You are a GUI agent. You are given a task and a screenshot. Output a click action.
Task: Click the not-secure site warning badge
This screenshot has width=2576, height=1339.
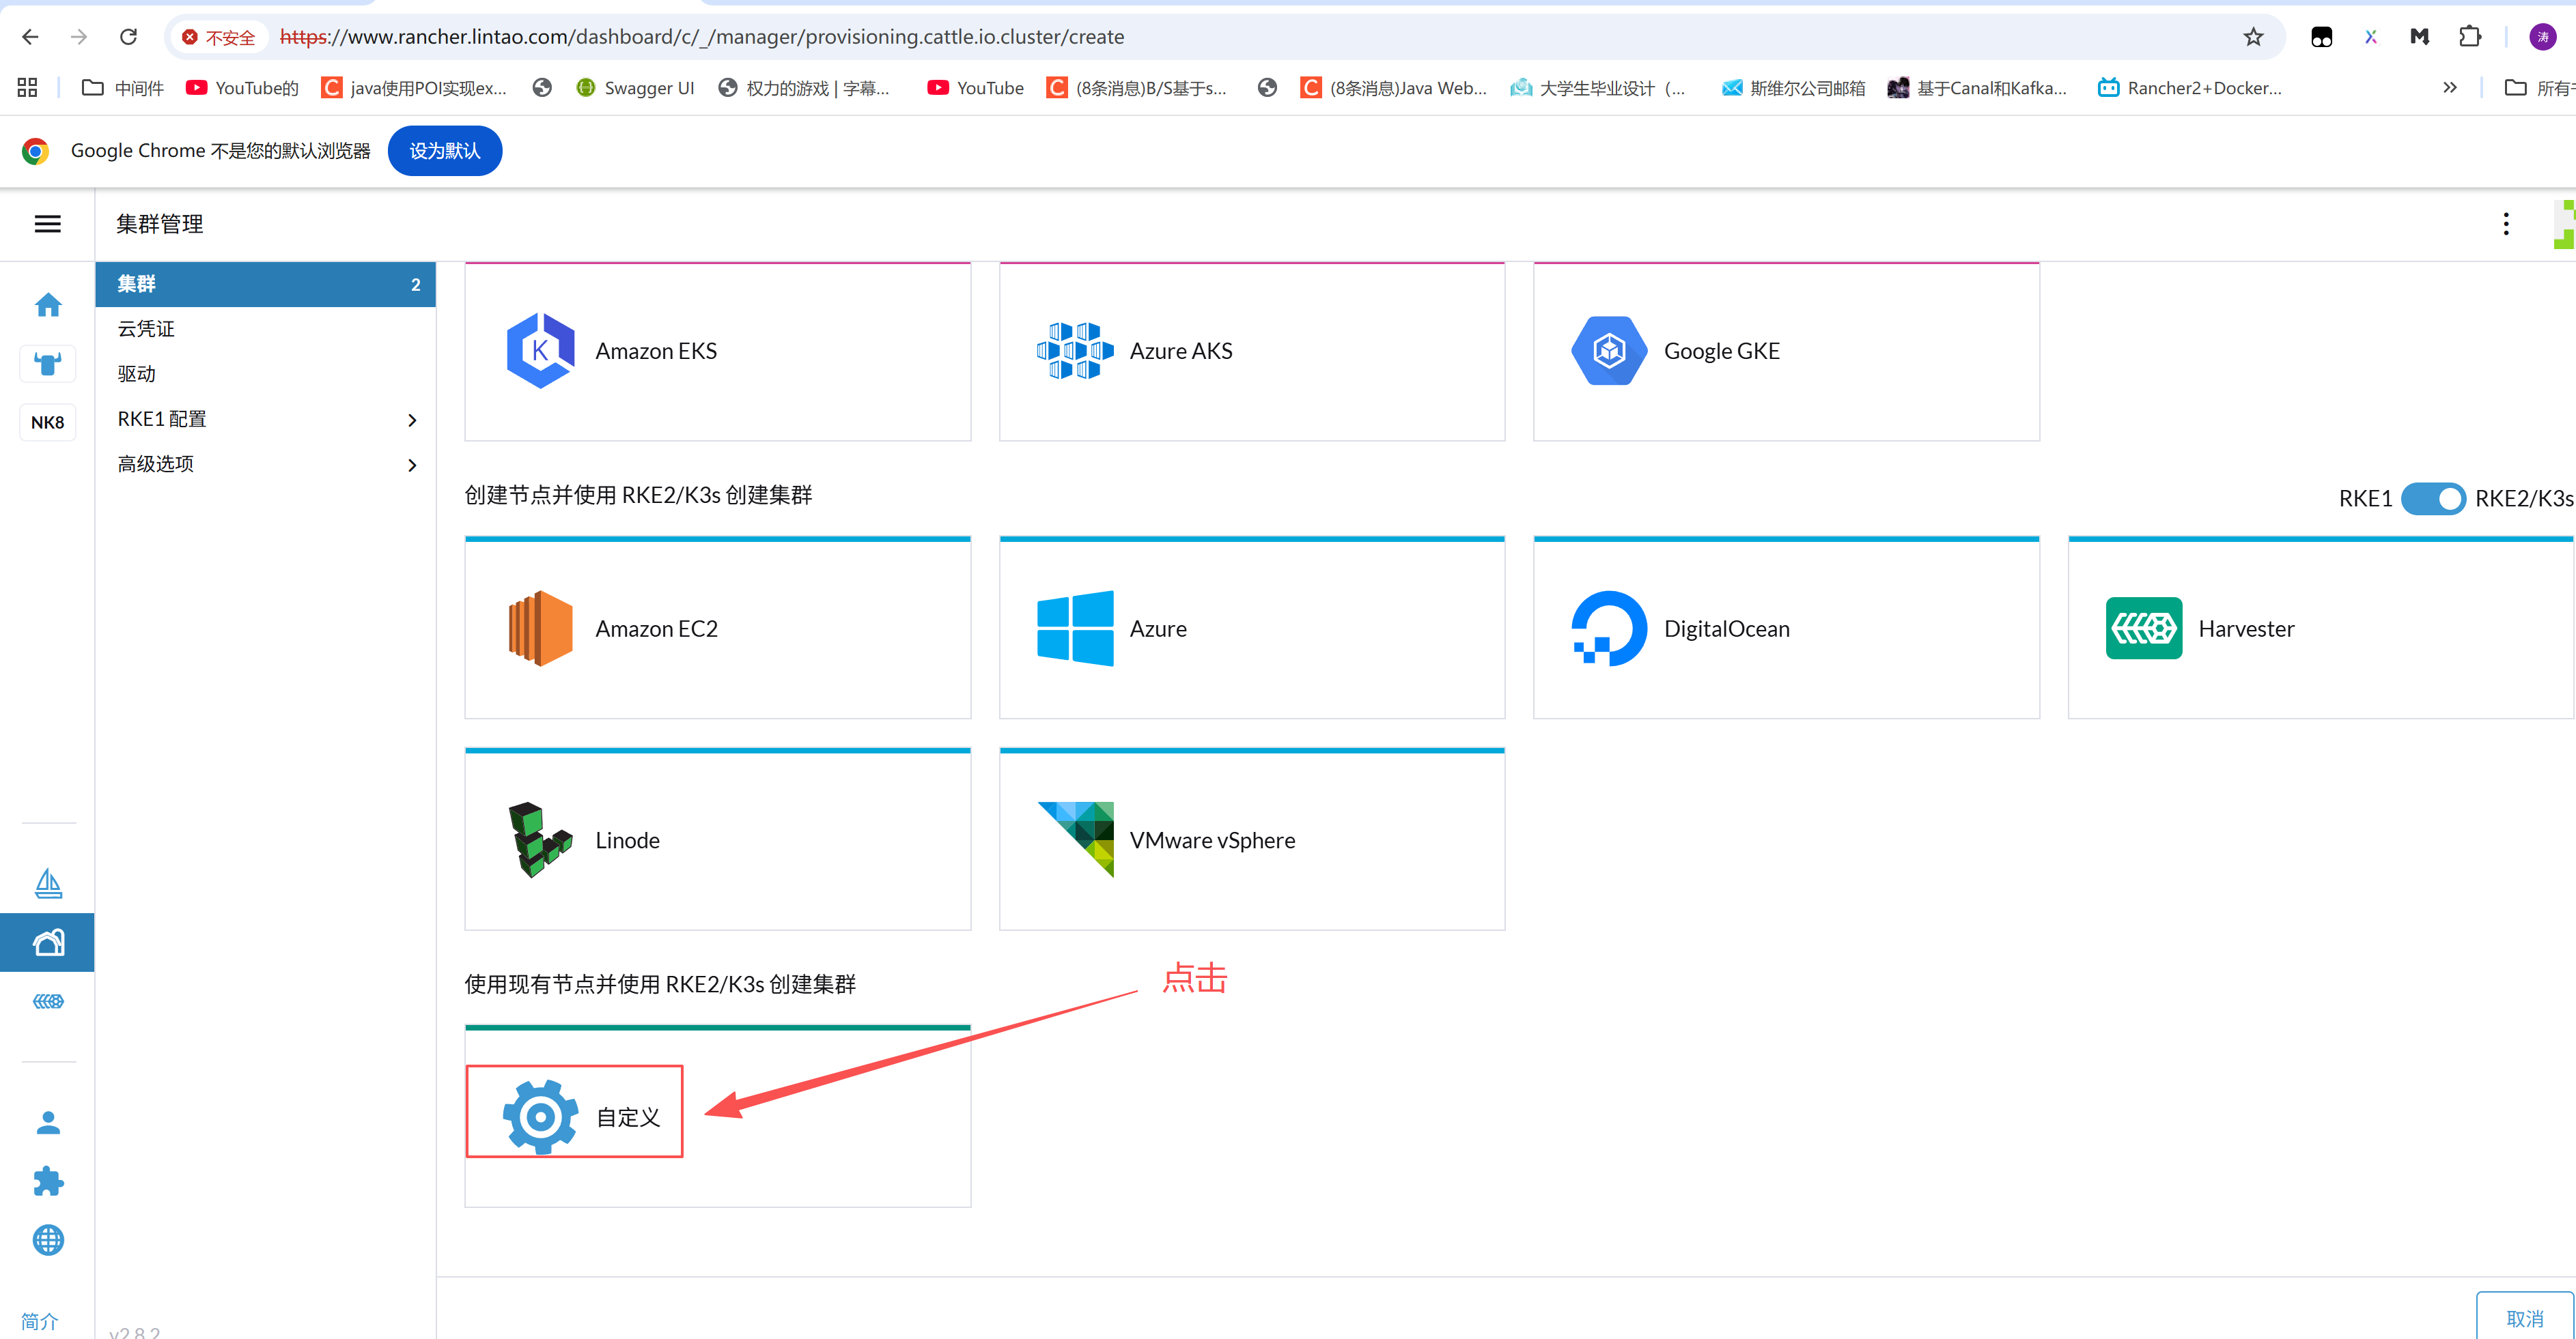coord(218,37)
